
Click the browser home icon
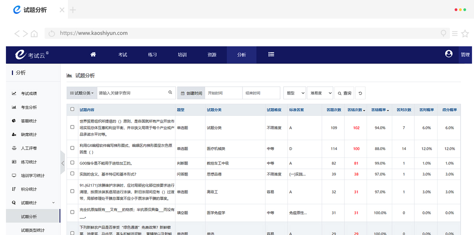pyautogui.click(x=34, y=34)
